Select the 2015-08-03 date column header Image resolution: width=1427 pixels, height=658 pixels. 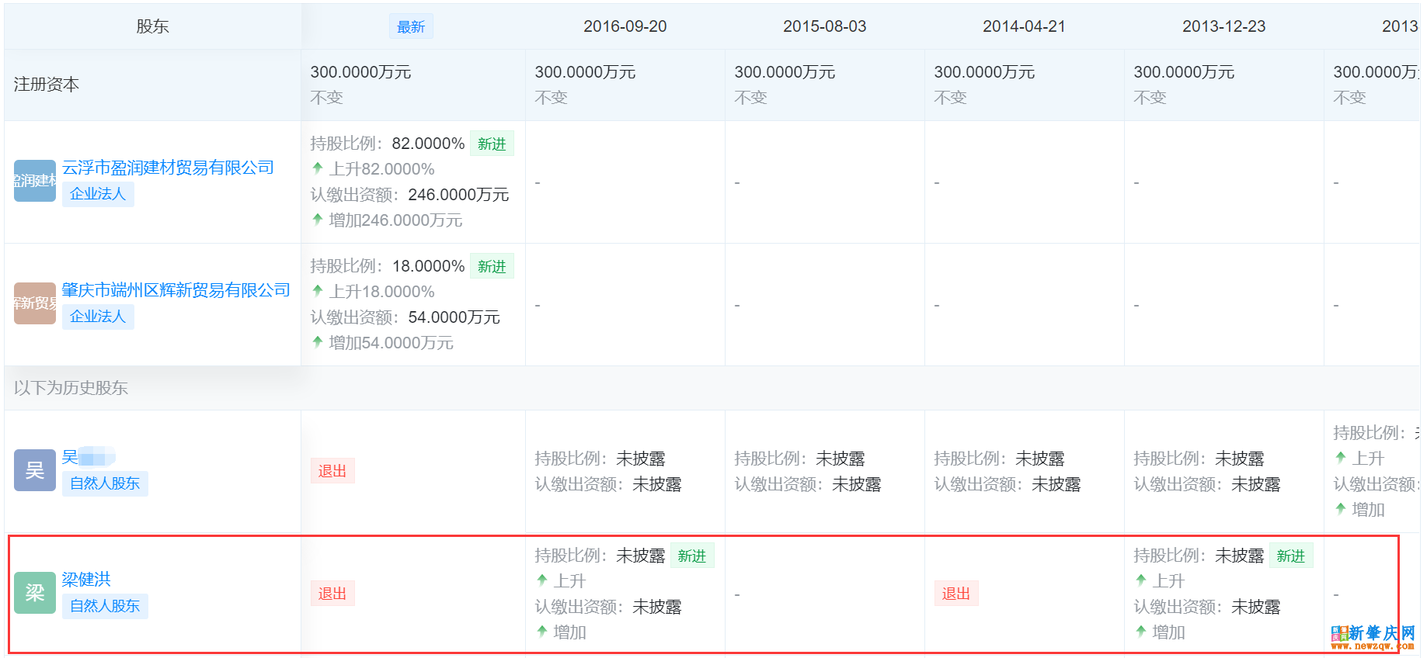[825, 26]
